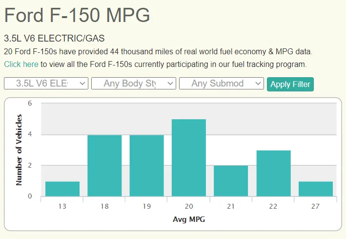The image size is (346, 239).
Task: Click the x-axis label '27'
Action: [x=315, y=206]
